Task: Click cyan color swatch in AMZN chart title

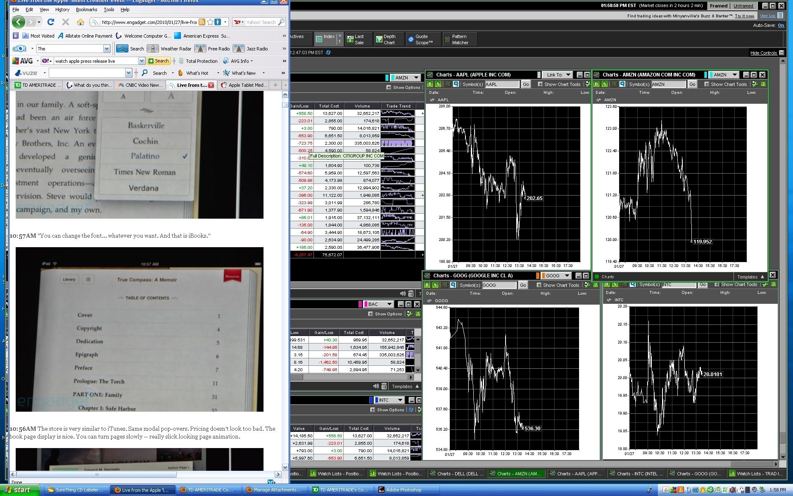Action: click(706, 75)
